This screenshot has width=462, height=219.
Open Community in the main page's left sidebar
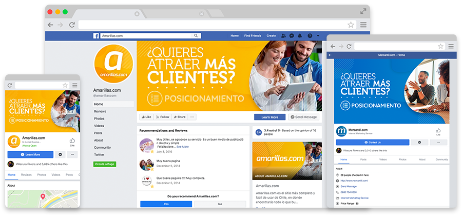point(102,148)
